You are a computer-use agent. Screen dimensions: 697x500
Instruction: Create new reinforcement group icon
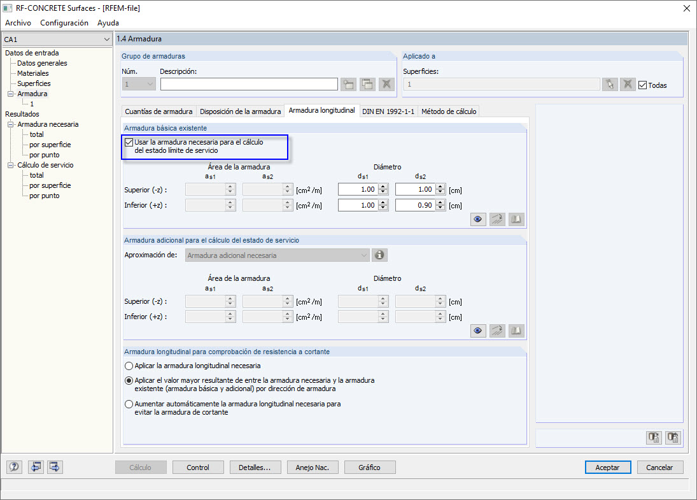pyautogui.click(x=349, y=84)
